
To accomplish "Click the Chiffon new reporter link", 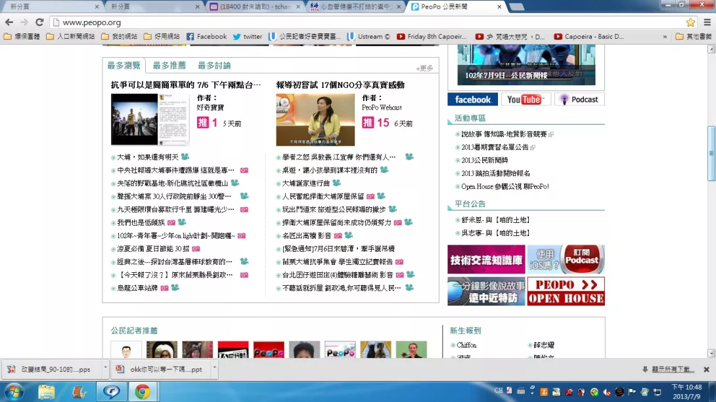I will (466, 345).
